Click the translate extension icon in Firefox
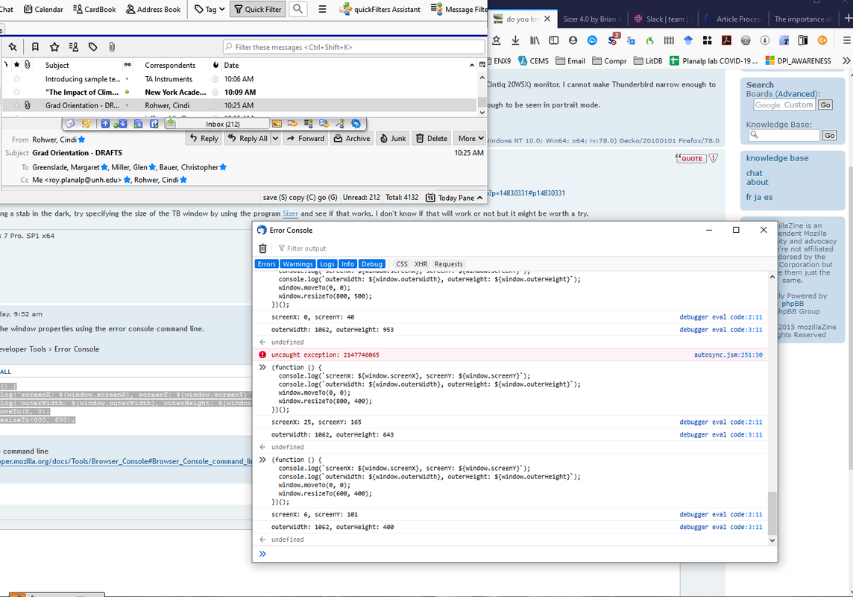This screenshot has height=597, width=853. pos(631,40)
